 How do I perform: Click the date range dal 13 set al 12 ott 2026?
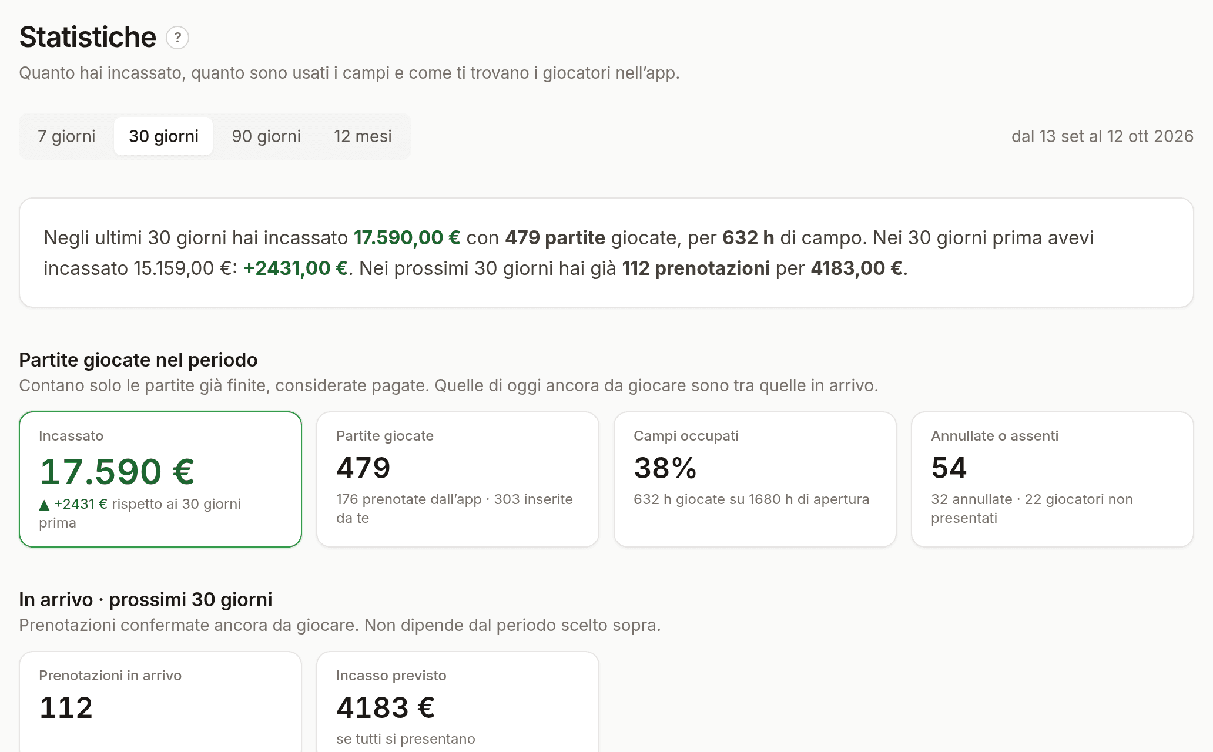(x=1102, y=136)
